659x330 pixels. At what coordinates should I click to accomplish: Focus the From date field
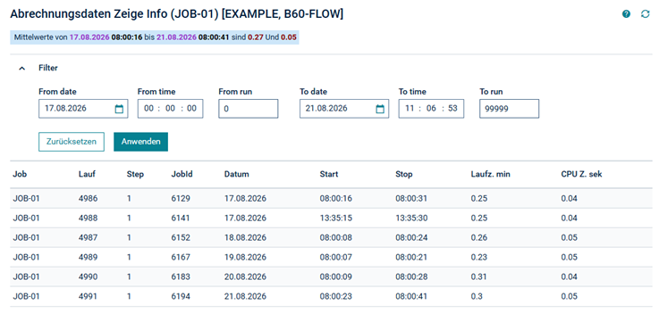pos(83,109)
